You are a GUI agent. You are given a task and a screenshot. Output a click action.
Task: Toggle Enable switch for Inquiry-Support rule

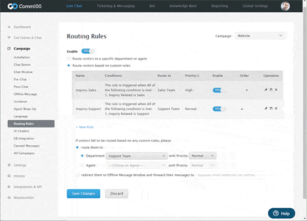pos(219,109)
